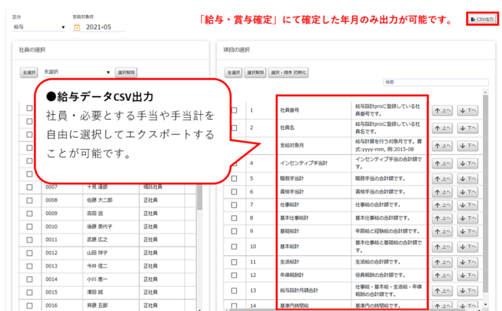Move 社員名 down with its 下へ arrow
Viewport: 502px width, 311px height.
coord(467,127)
